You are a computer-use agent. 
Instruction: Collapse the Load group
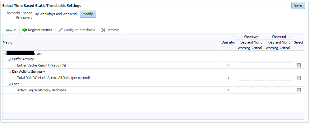pos(10,84)
